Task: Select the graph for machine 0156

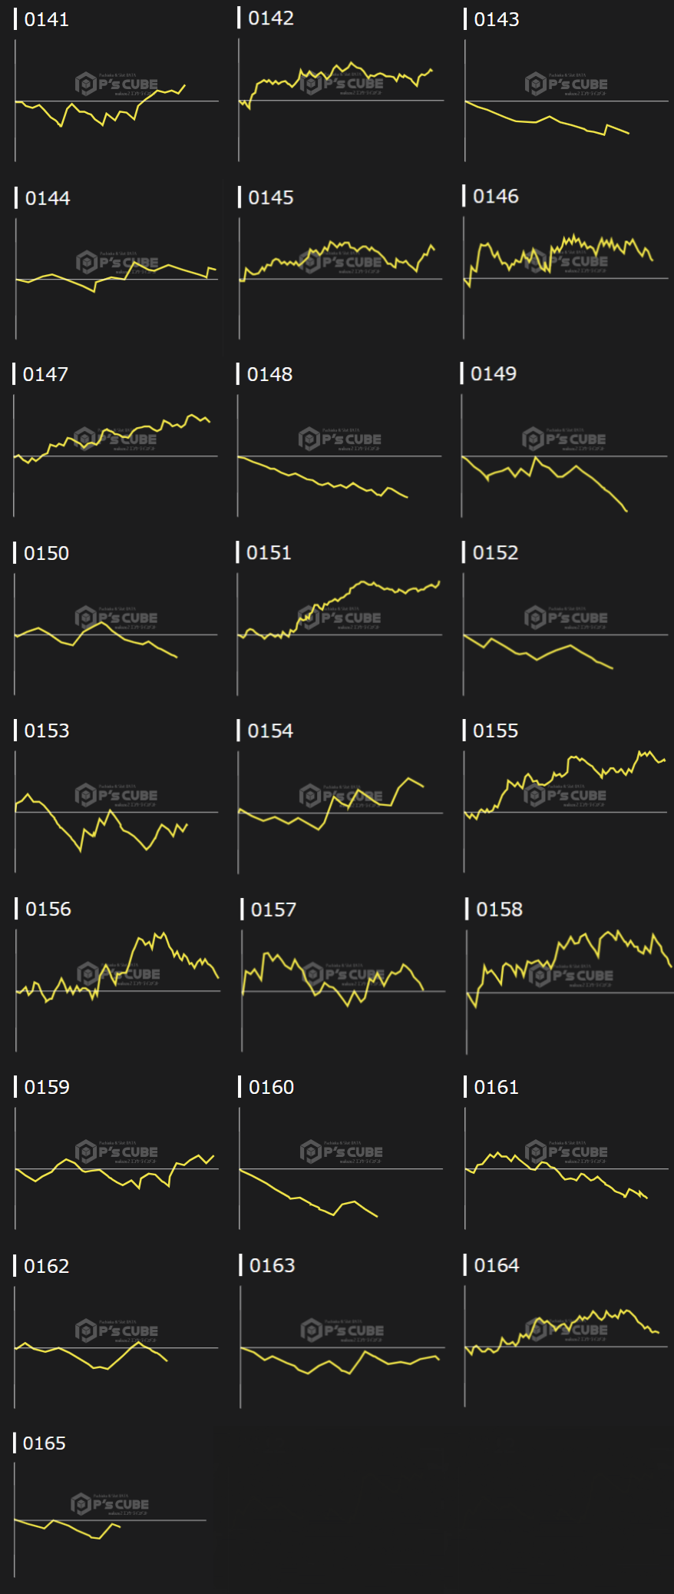Action: [x=117, y=991]
